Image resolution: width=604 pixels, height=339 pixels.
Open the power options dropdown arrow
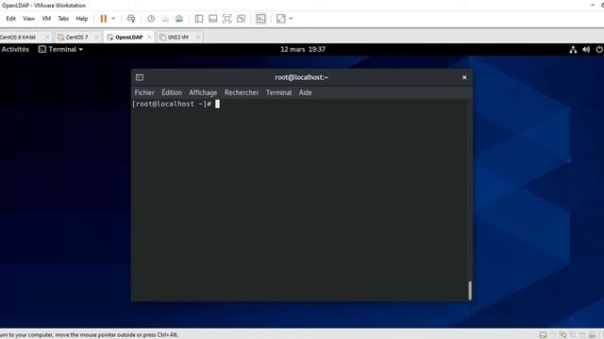113,19
